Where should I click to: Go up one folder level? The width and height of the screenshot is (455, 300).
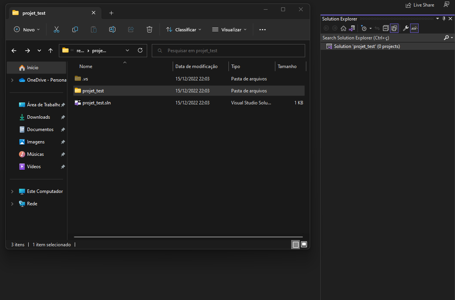(50, 51)
